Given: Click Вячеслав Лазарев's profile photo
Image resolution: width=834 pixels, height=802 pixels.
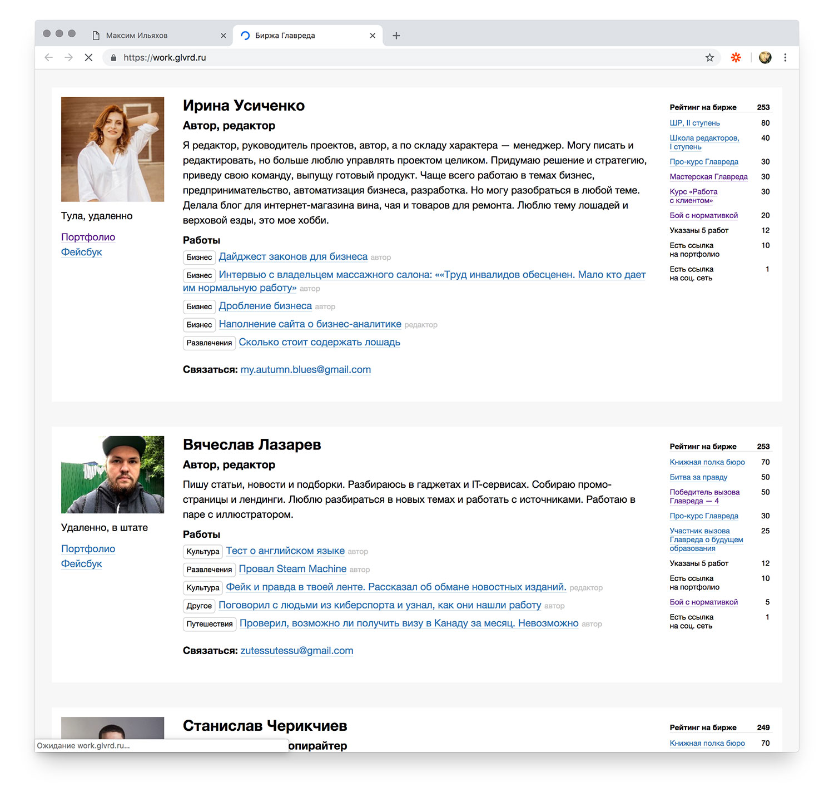Looking at the screenshot, I should click(112, 474).
